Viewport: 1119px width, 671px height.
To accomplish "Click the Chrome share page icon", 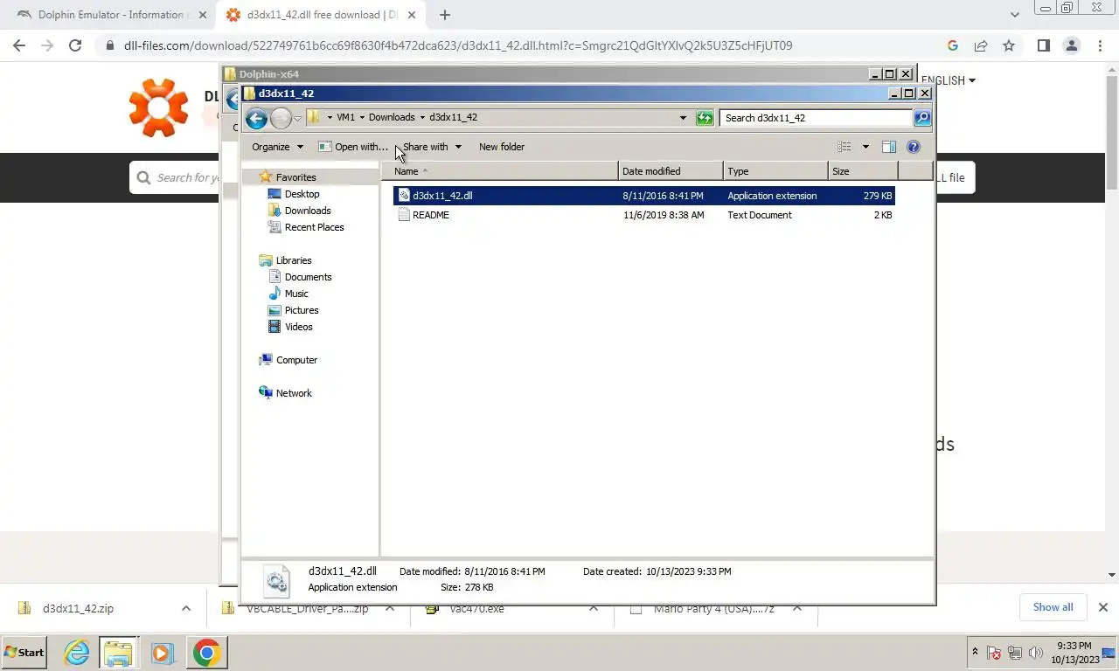I will [981, 45].
